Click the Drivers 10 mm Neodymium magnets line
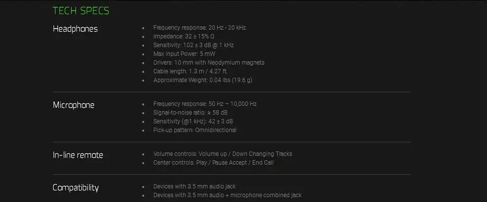Viewport: 487px width, 202px height. 209,63
